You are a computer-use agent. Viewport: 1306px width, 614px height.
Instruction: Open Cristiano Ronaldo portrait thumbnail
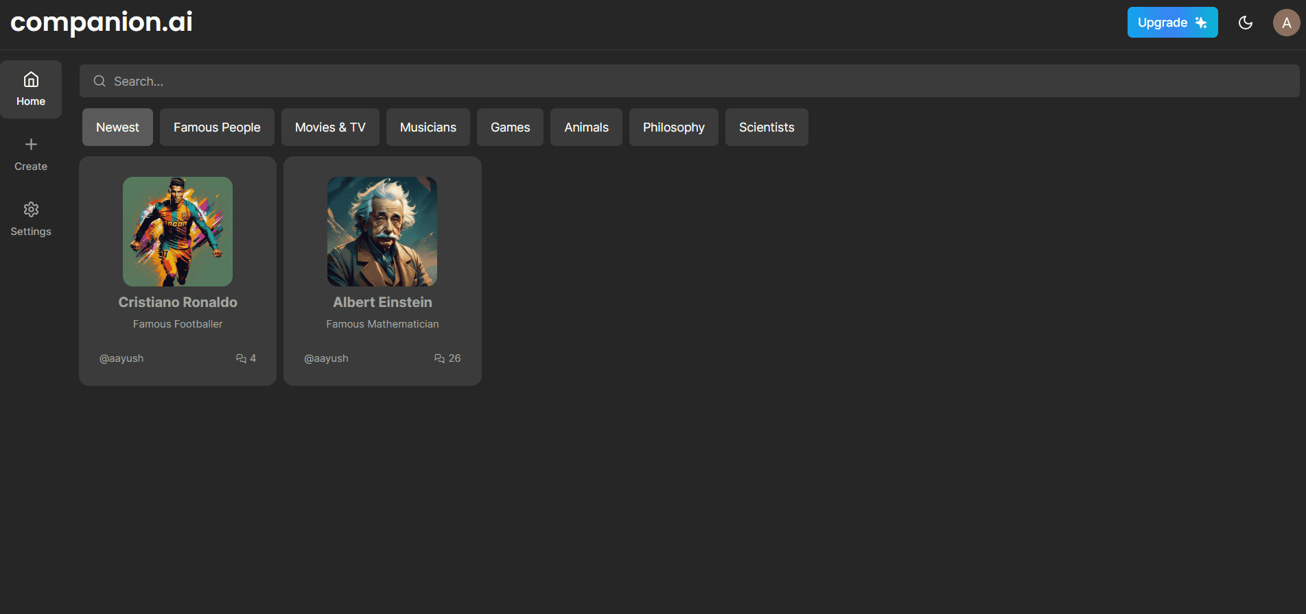178,232
